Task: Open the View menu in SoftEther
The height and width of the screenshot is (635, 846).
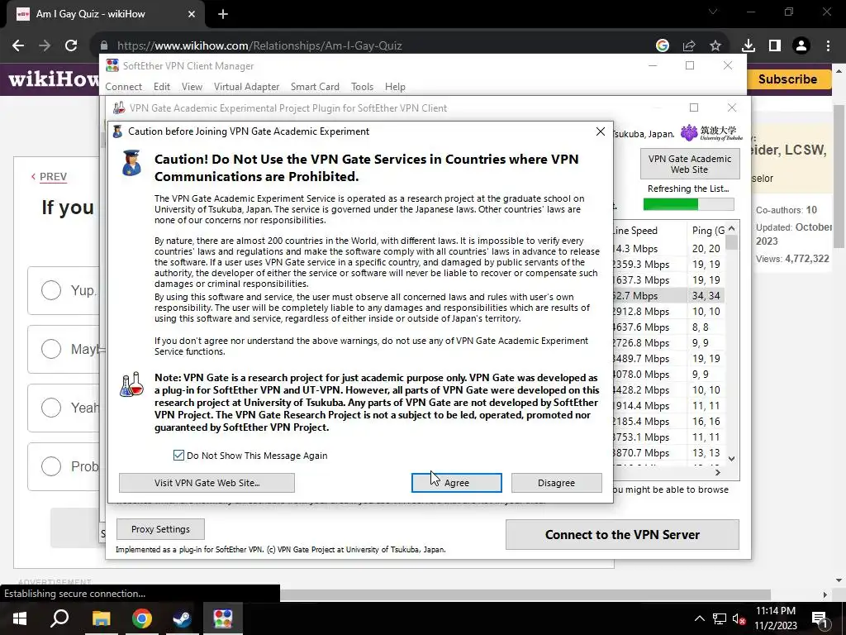Action: (x=192, y=86)
